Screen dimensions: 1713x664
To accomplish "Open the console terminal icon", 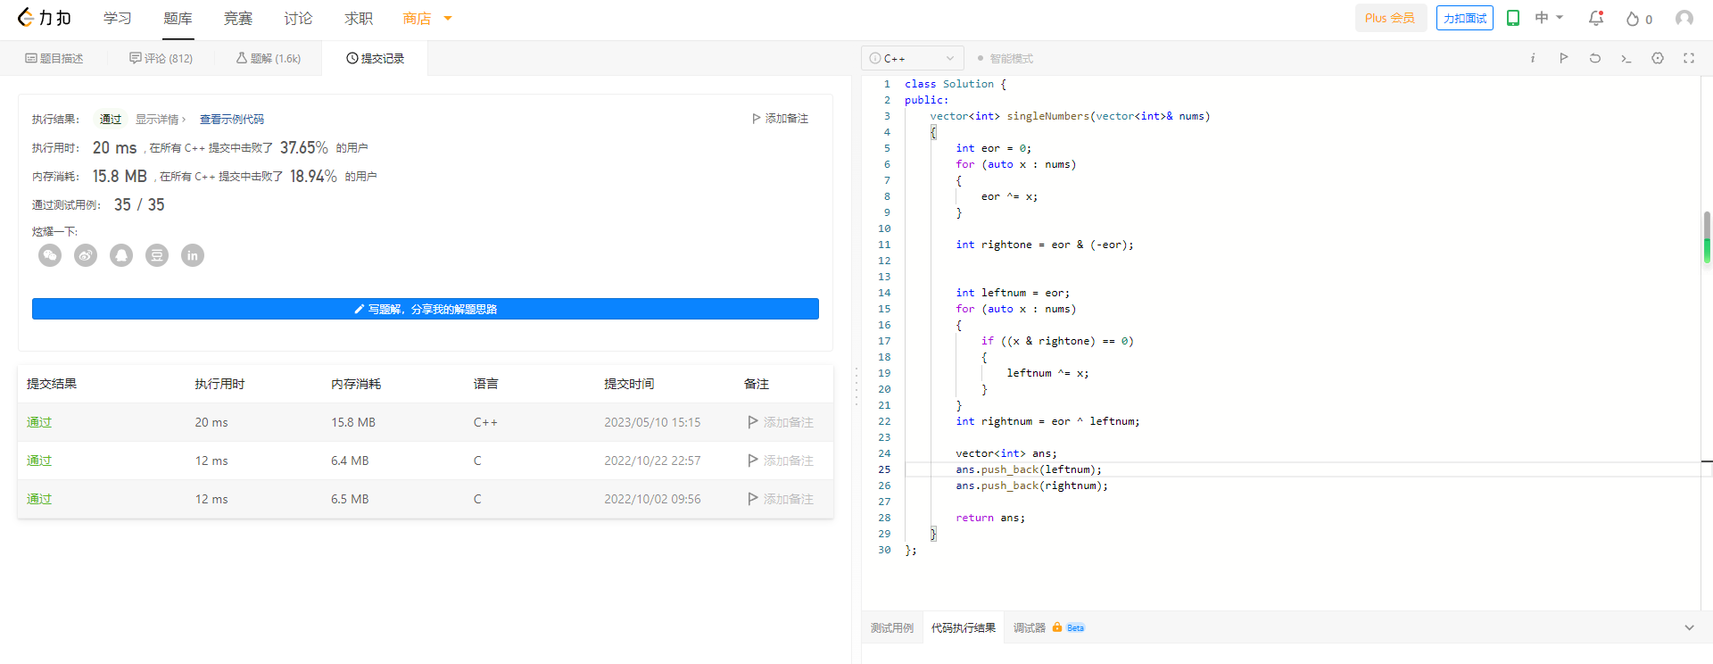I will pos(1626,58).
